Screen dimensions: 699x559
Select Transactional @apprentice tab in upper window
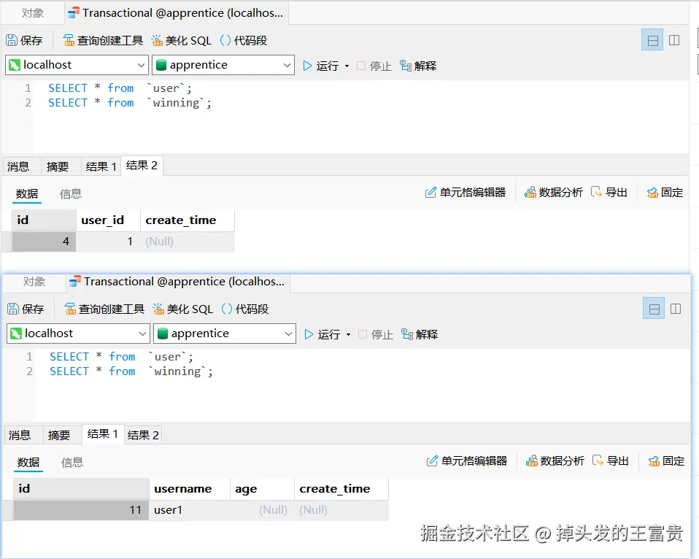tap(177, 13)
